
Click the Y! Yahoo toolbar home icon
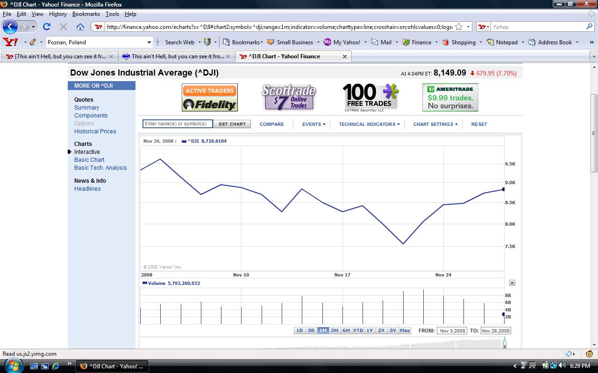(x=9, y=42)
